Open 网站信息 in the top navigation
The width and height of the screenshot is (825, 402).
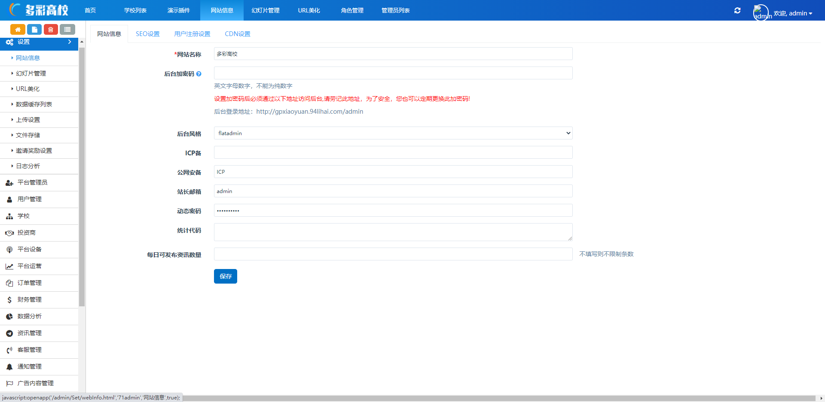222,10
